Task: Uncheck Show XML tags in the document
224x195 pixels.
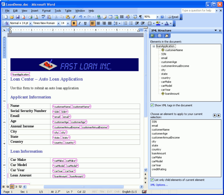Action: tap(152, 105)
